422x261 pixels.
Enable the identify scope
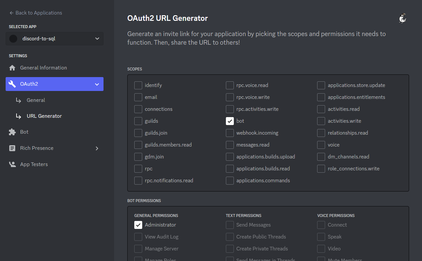click(x=138, y=85)
